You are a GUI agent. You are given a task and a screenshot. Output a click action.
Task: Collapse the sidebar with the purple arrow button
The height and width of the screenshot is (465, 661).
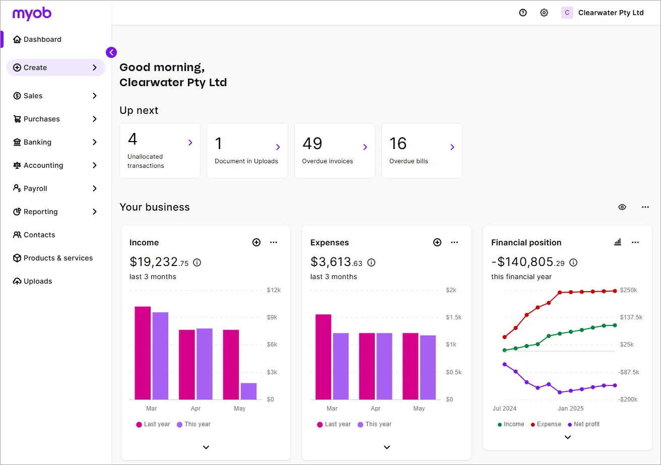(111, 52)
